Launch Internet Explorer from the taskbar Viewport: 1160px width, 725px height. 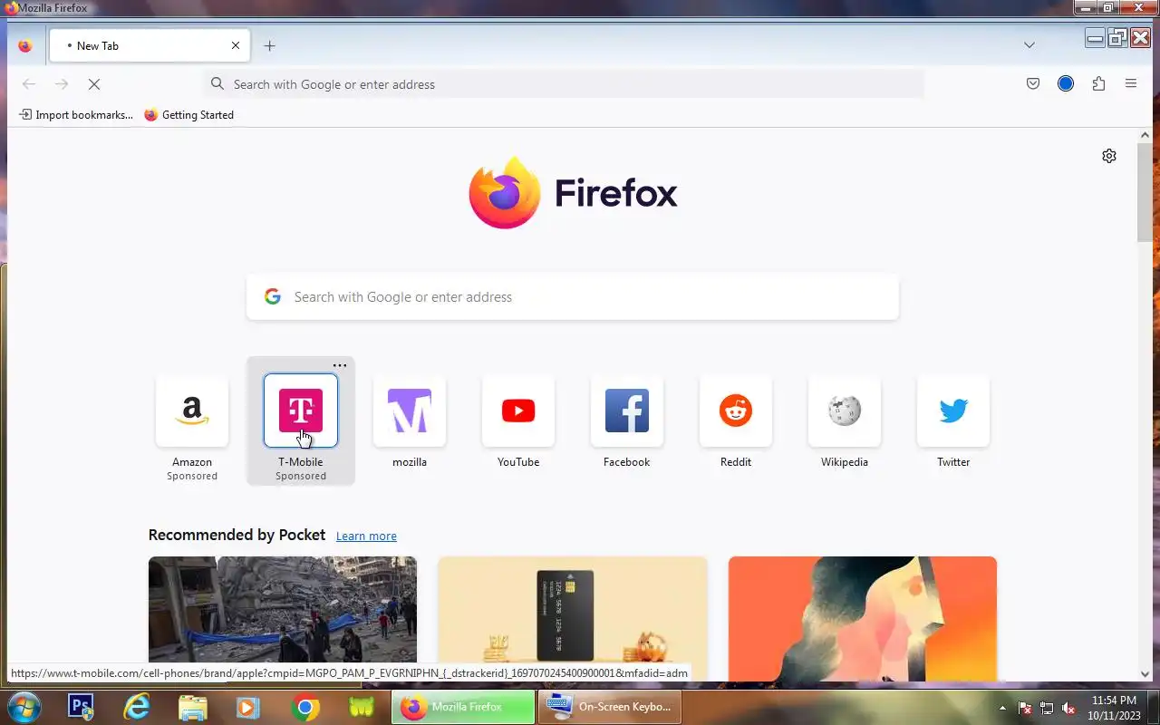coord(137,707)
